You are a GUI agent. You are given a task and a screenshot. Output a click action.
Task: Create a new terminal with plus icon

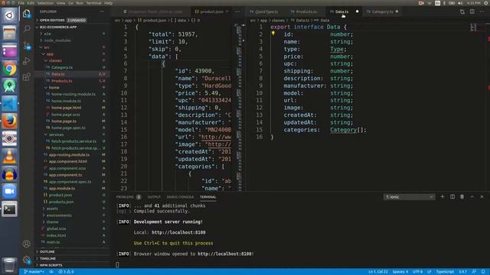click(443, 197)
